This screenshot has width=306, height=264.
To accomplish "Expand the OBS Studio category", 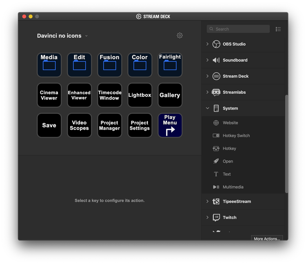I will 207,44.
